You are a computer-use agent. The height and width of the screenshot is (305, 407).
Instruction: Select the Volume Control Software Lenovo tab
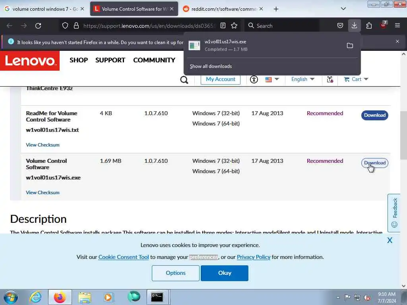click(x=134, y=9)
